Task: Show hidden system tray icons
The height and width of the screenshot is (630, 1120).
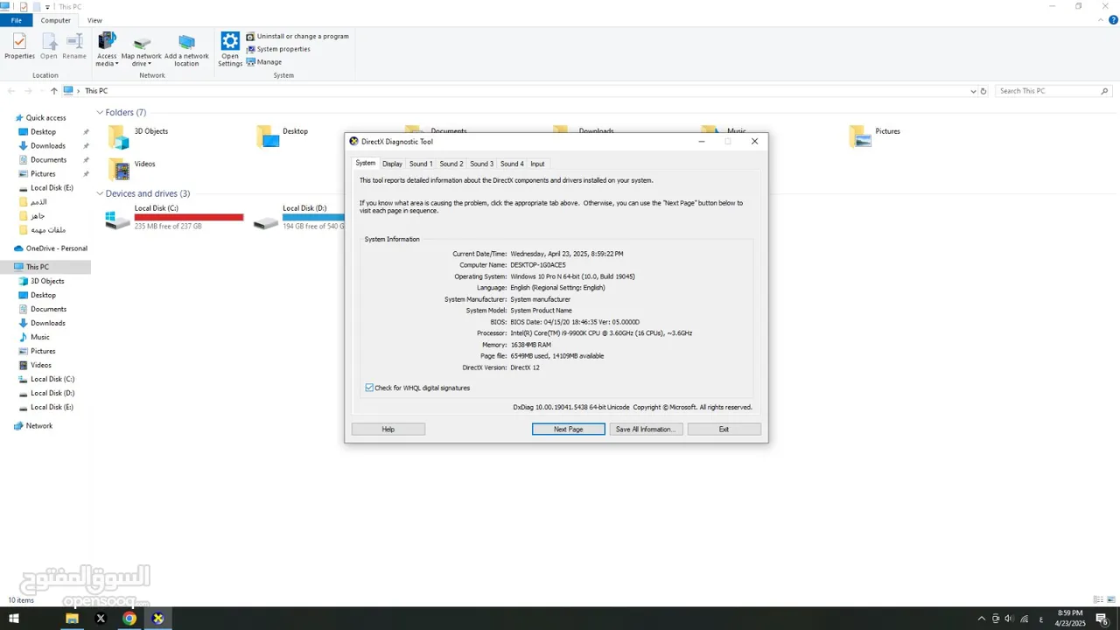Action: [981, 619]
